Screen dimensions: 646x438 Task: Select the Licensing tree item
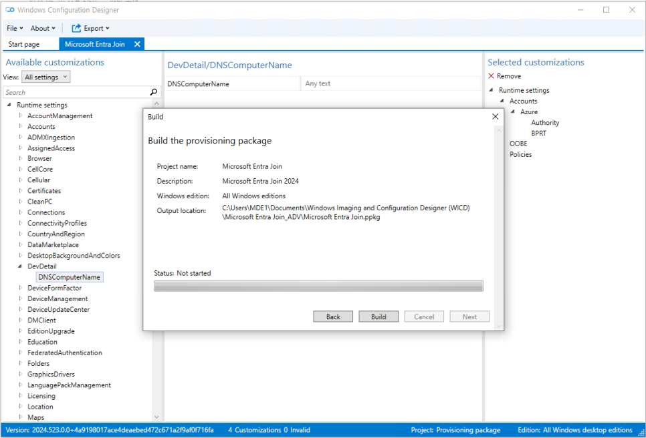pyautogui.click(x=41, y=396)
